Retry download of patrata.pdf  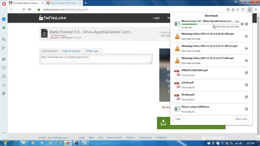pyautogui.click(x=247, y=85)
